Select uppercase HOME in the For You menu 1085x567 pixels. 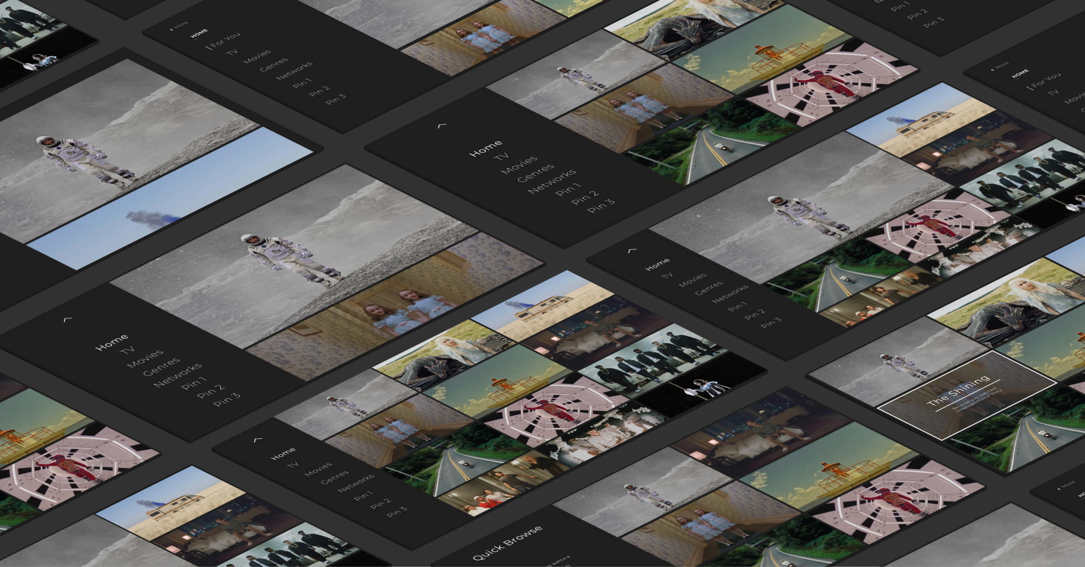coord(199,33)
